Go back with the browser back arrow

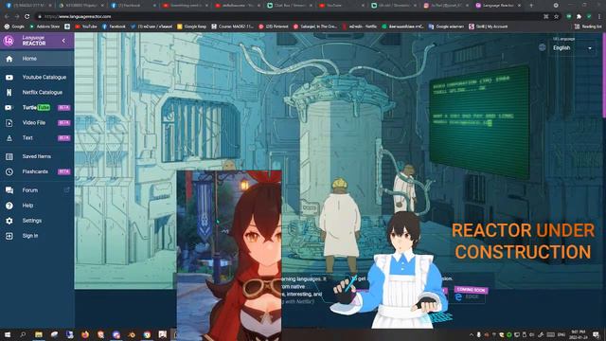(x=7, y=17)
